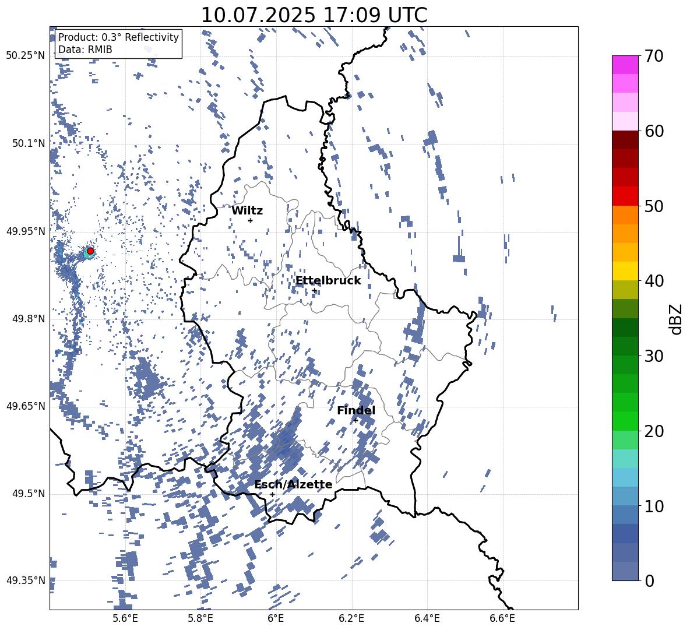Click the dBZ colorbar axis label
This screenshot has height=630, width=690.
tap(675, 319)
